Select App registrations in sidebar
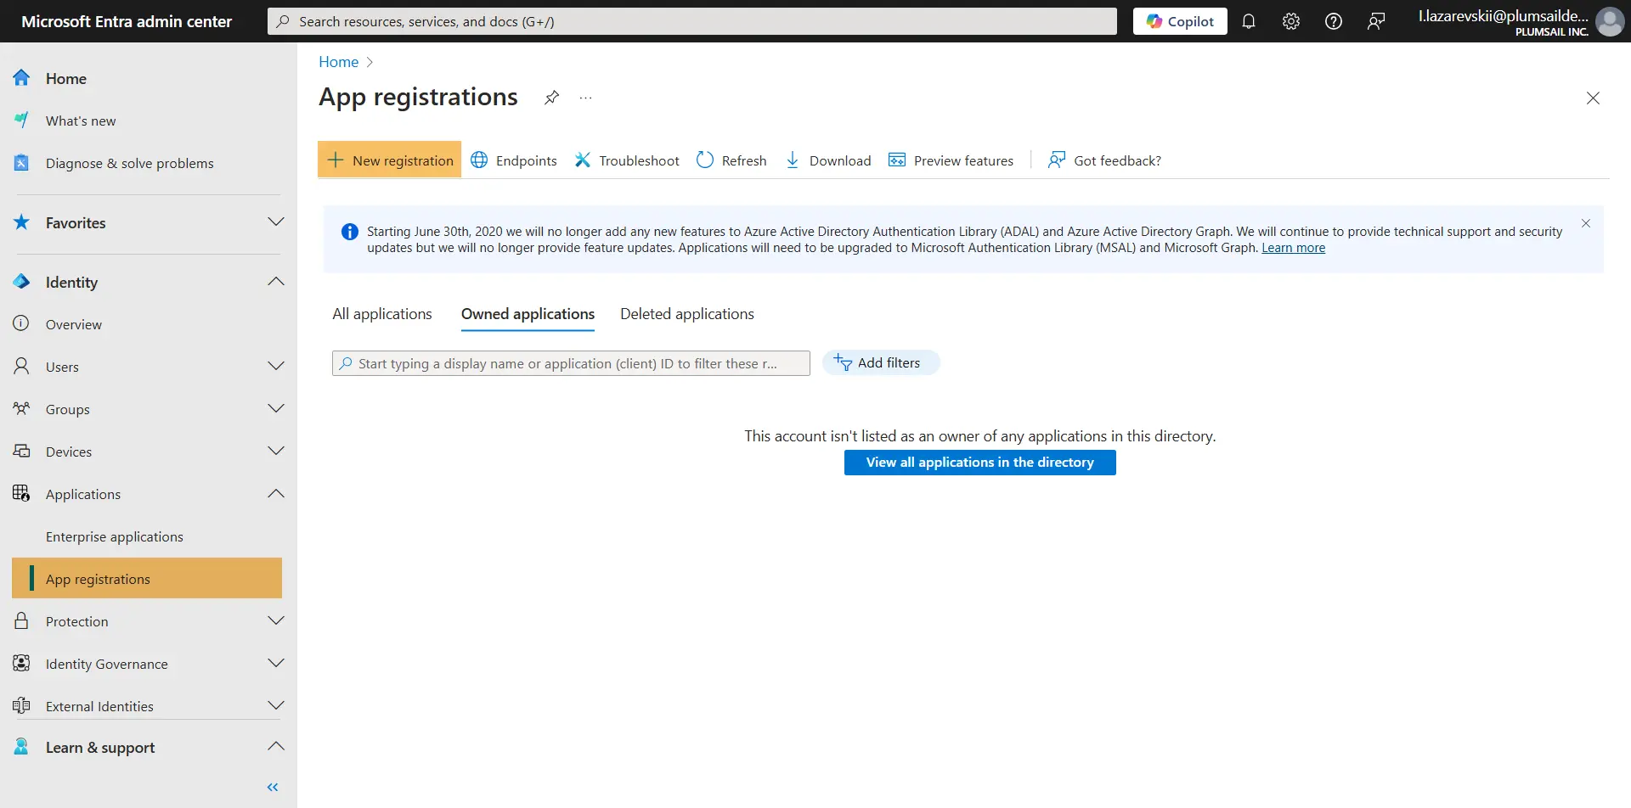The height and width of the screenshot is (808, 1631). (147, 578)
